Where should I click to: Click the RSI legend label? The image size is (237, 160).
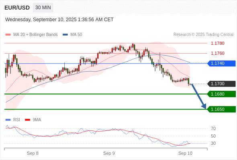16,120
